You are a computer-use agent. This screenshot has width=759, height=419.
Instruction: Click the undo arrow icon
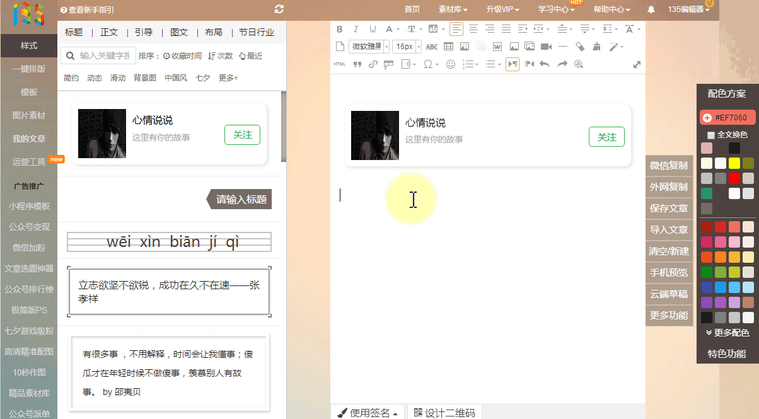[545, 64]
